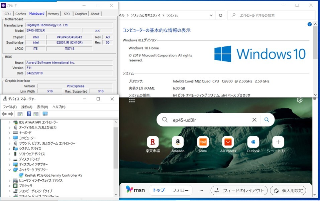Expand the IDE ATA/ATAPI コントローラー node
Viewport: 320px width, 201px height.
pyautogui.click(x=10, y=122)
